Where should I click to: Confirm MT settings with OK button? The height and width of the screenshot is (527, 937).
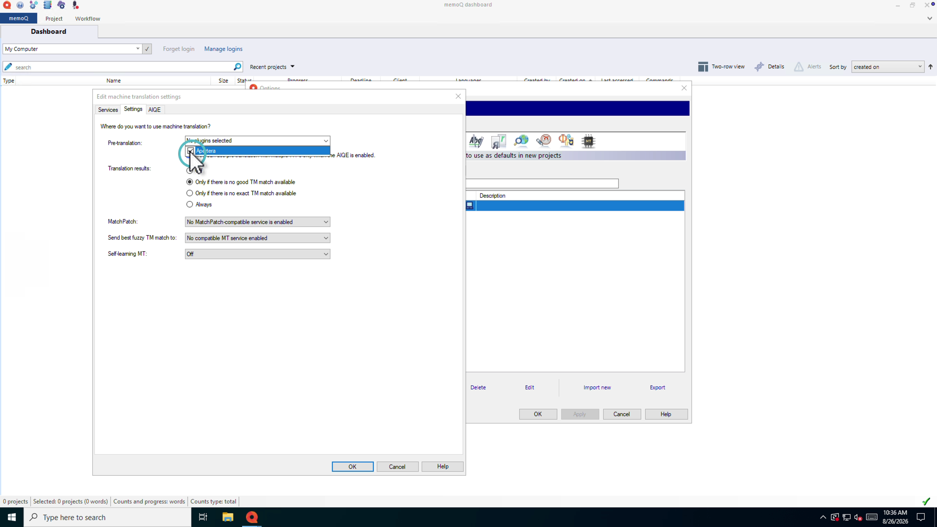click(352, 466)
